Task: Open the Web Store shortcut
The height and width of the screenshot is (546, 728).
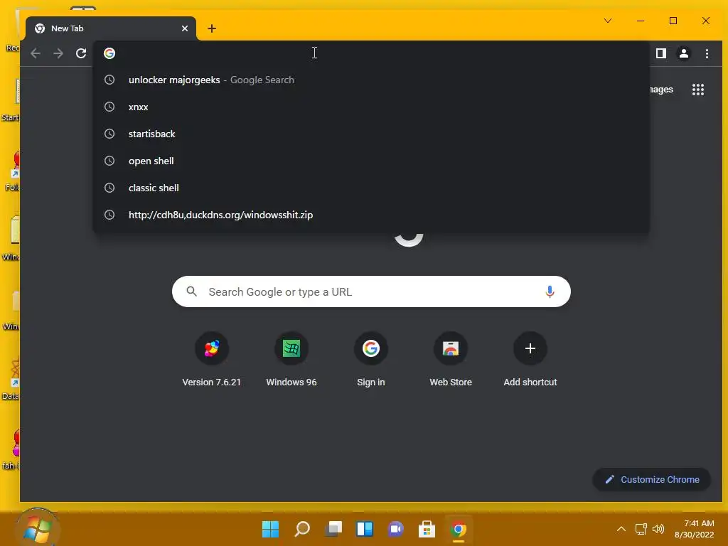Action: [x=451, y=360]
